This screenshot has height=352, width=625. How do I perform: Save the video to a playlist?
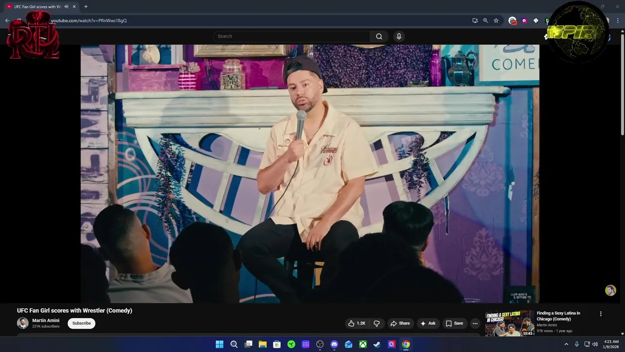tap(455, 323)
